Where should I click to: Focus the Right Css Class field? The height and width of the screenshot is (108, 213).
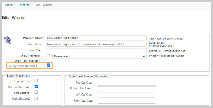click(126, 101)
